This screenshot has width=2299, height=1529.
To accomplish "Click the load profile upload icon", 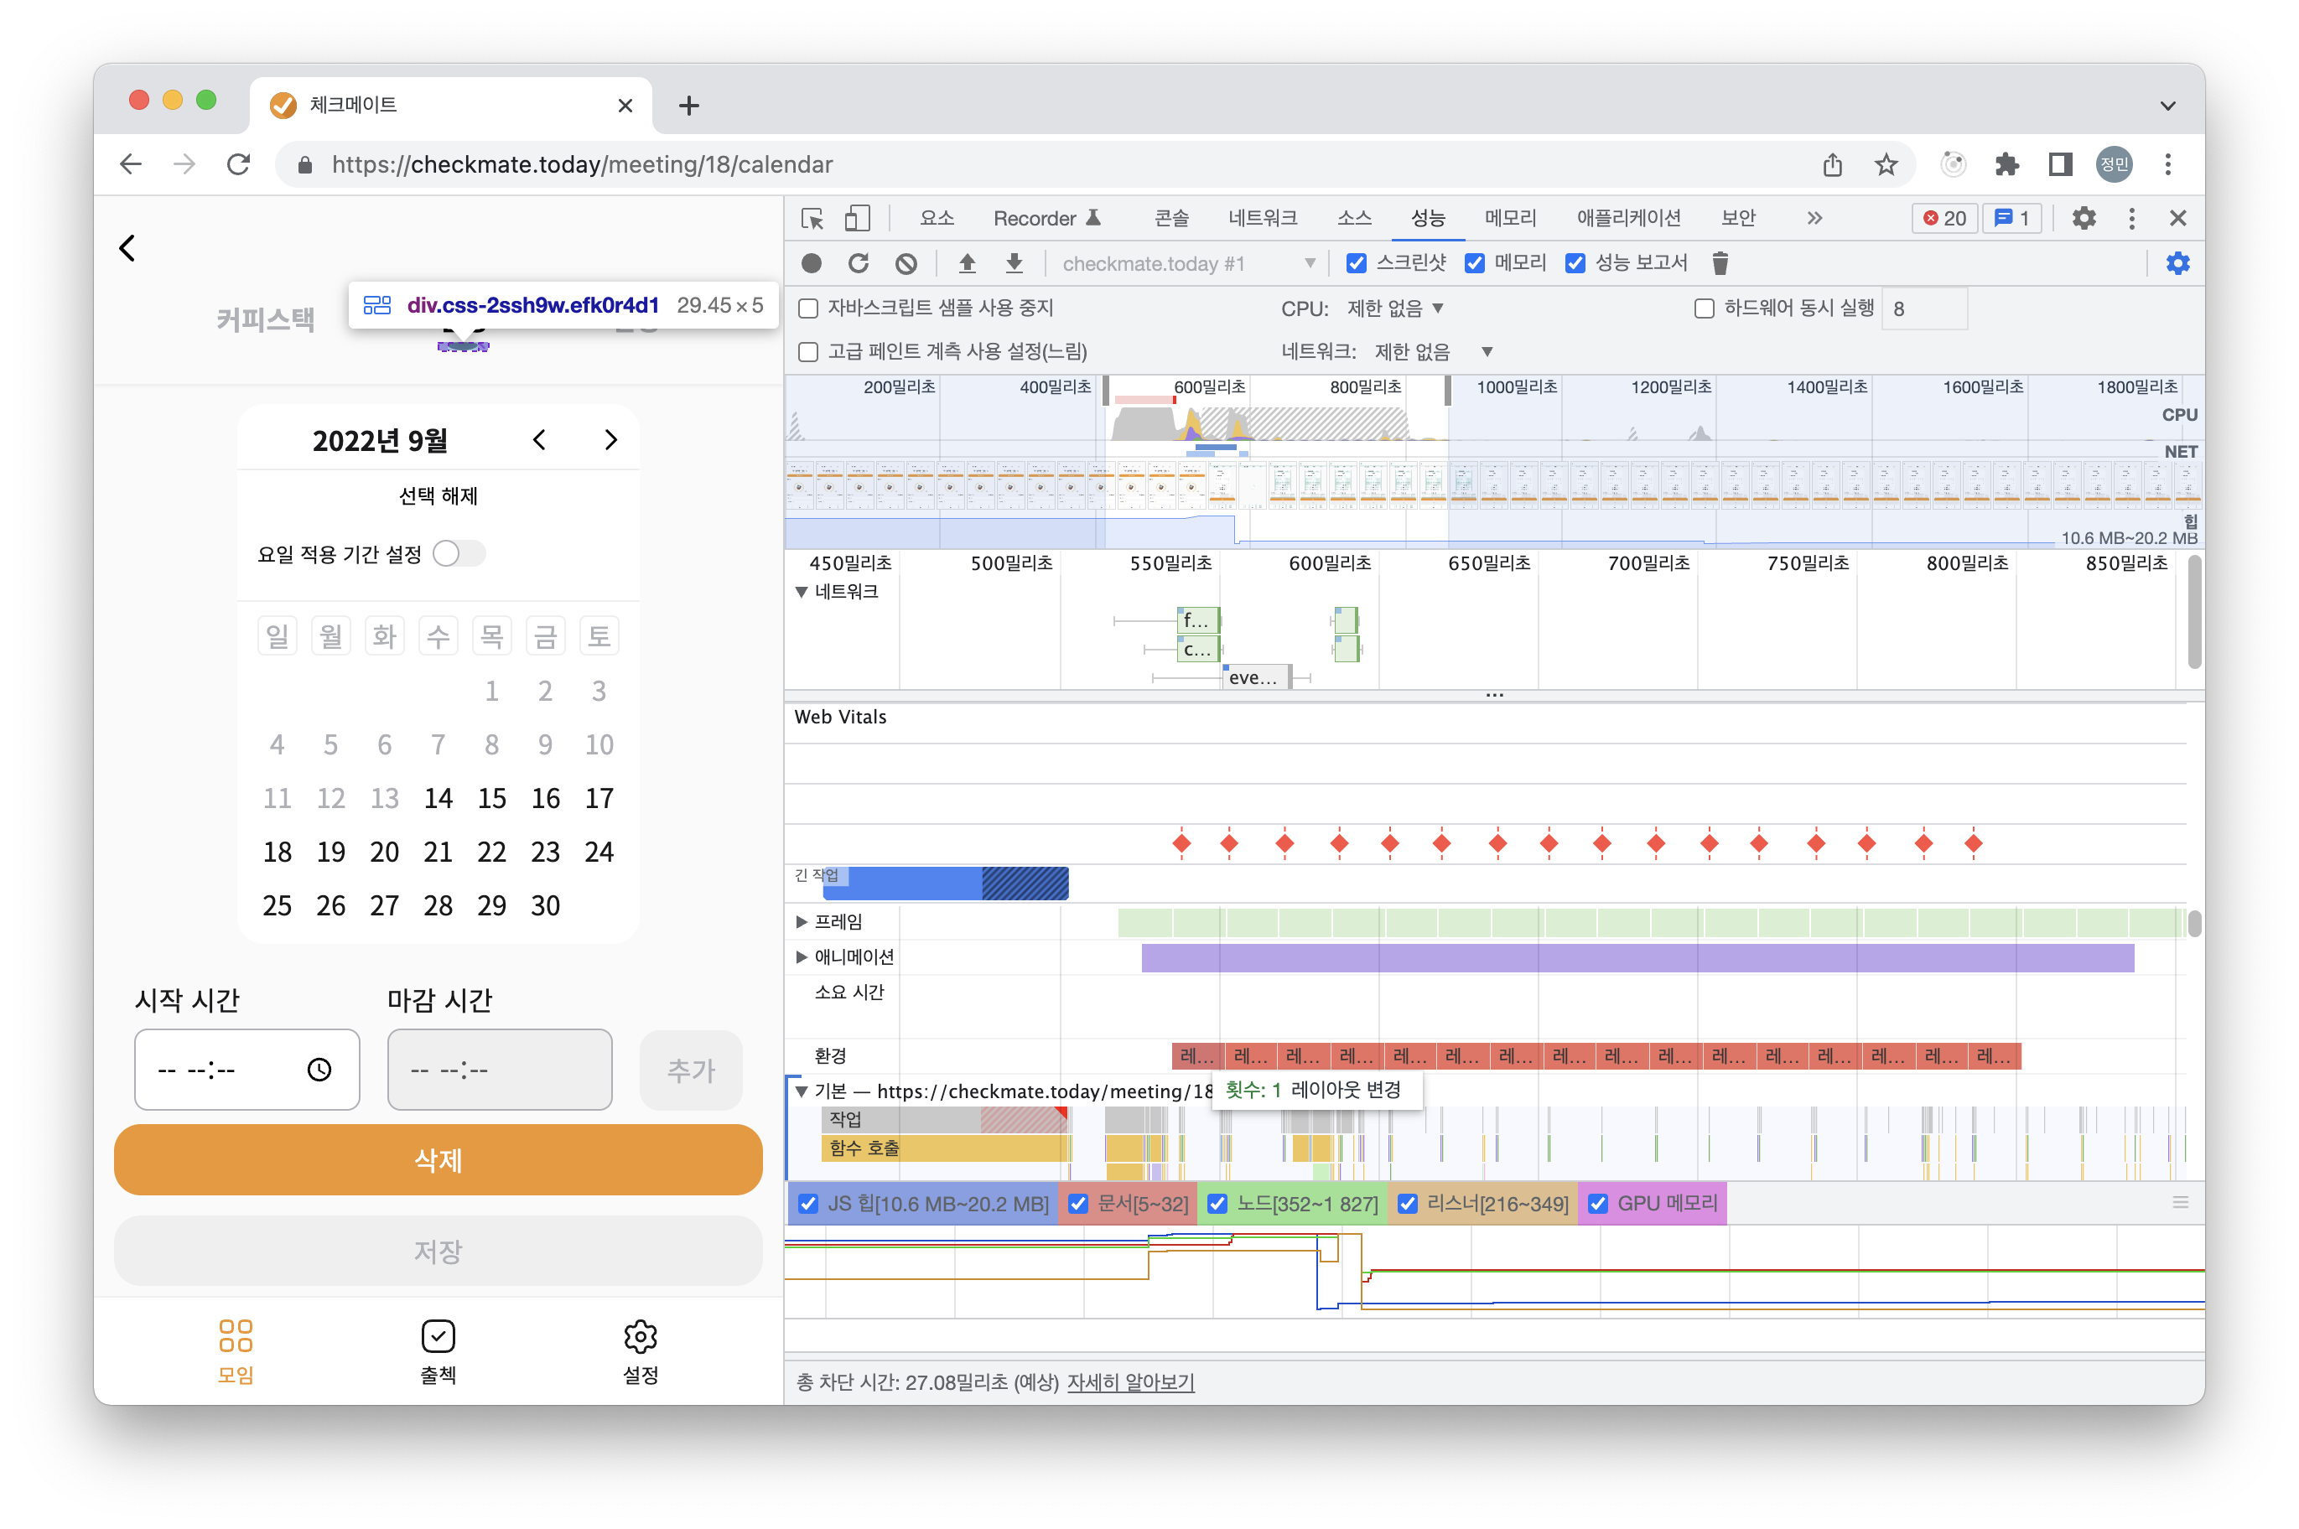I will pyautogui.click(x=967, y=263).
